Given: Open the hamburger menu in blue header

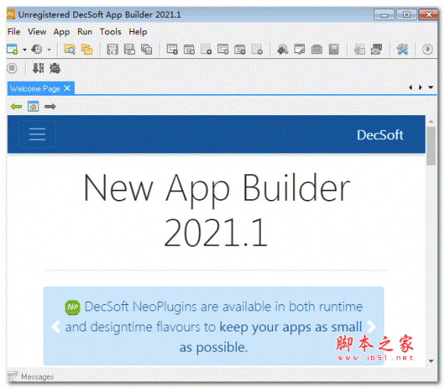Looking at the screenshot, I should coord(37,135).
